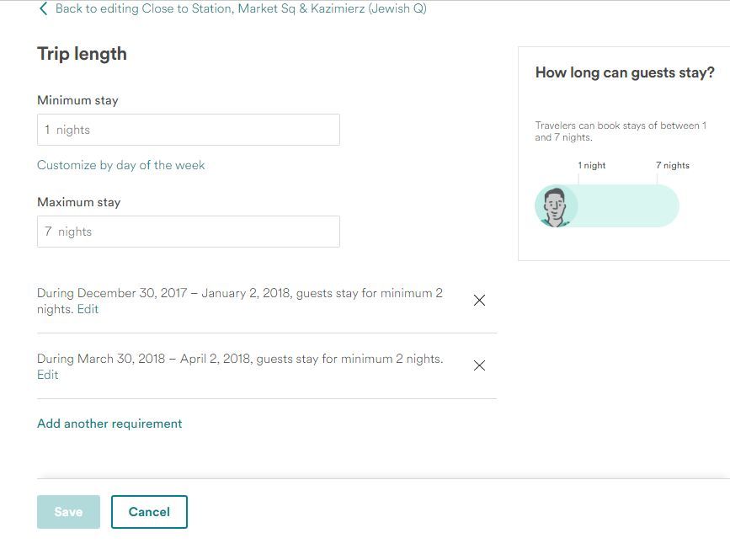Edit the December 30, 2017 stay rule

(x=88, y=309)
